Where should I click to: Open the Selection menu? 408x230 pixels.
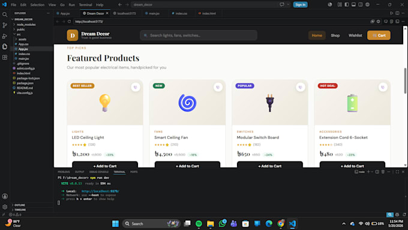coord(37,5)
